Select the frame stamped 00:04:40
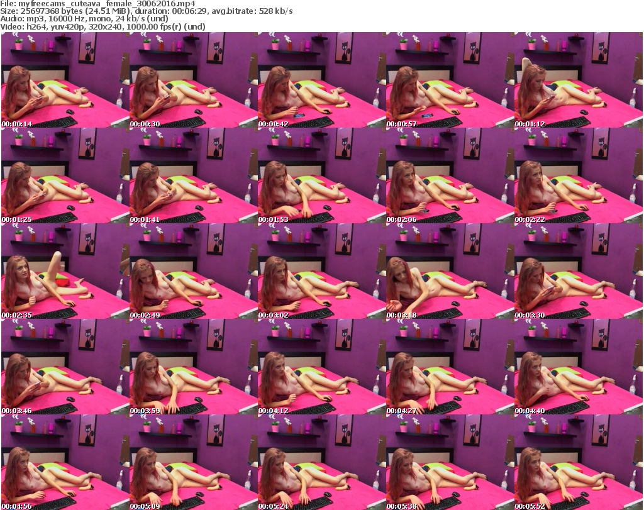644x510 pixels. coord(579,367)
